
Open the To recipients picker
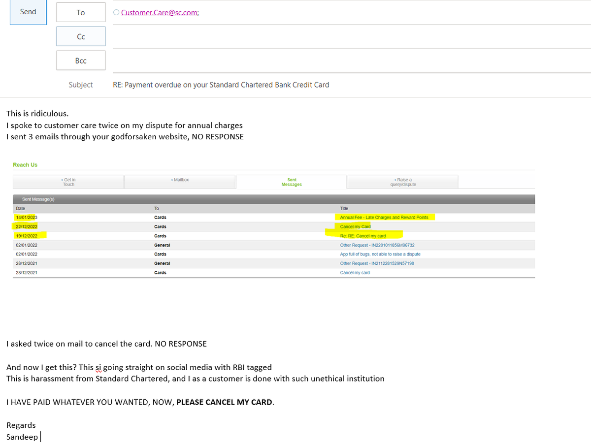(81, 12)
